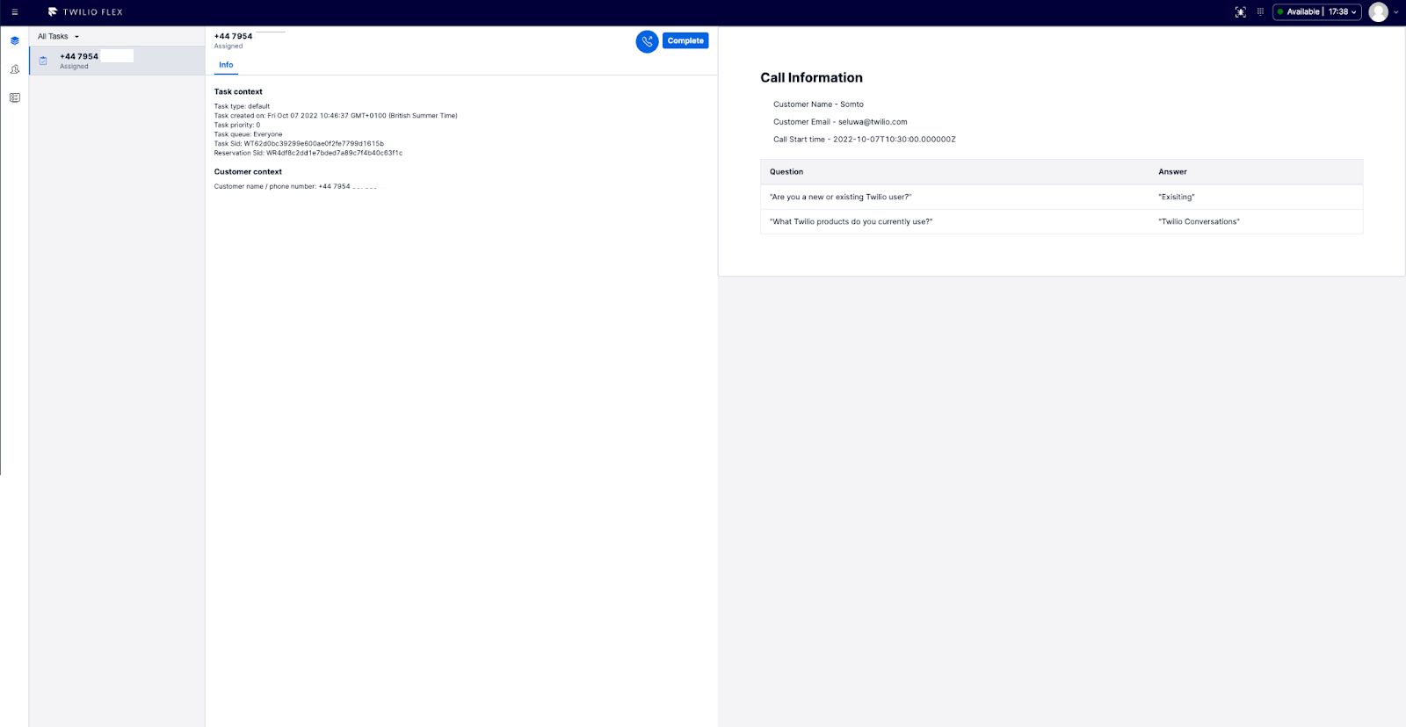Click the Task Sid value line
1406x727 pixels.
point(299,144)
